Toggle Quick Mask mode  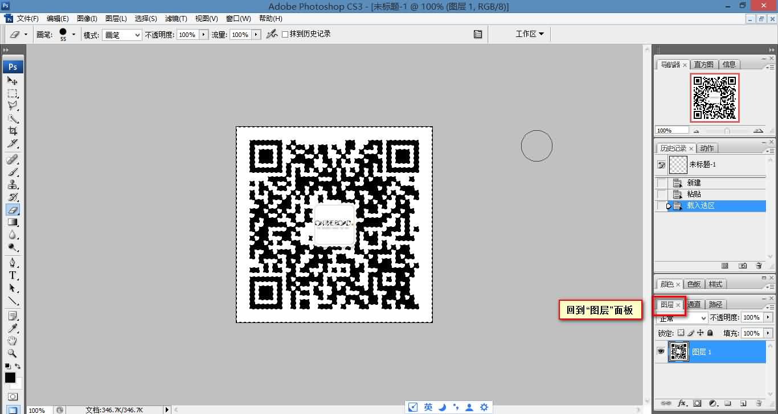pyautogui.click(x=13, y=396)
